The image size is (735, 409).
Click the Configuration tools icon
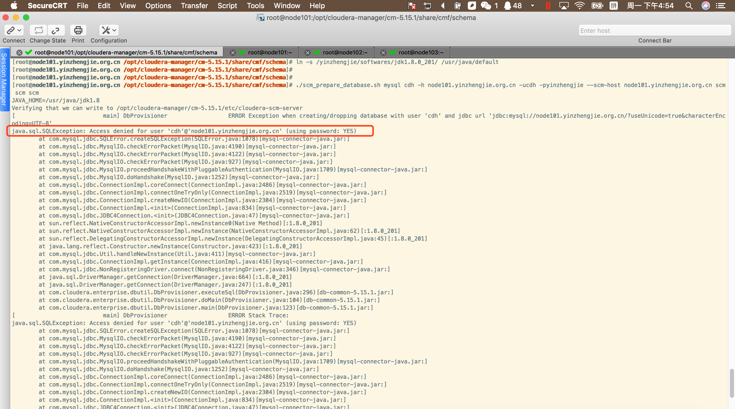[106, 30]
